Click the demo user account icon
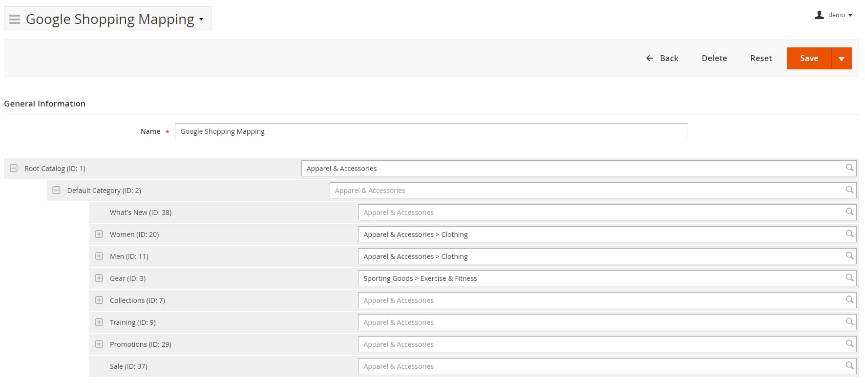Viewport: 865px width, 383px height. 819,15
